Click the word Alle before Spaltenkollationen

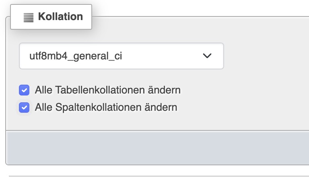43,107
